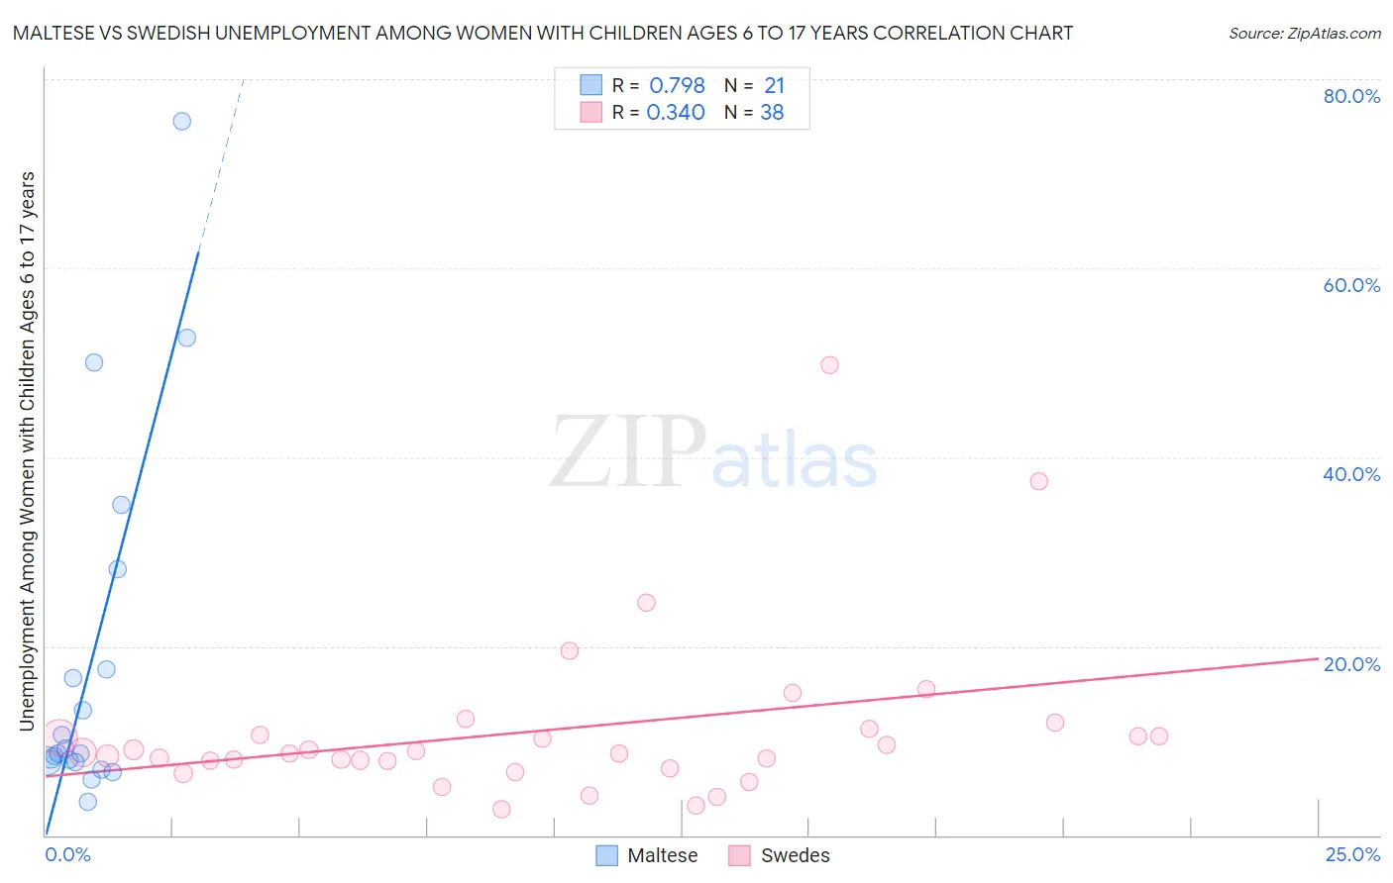Click the highest Maltese data point near 75%
This screenshot has width=1393, height=883.
coord(182,121)
